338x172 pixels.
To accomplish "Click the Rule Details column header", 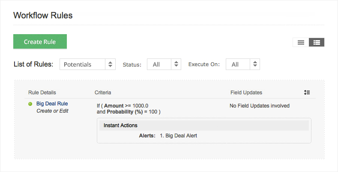I will [x=42, y=93].
